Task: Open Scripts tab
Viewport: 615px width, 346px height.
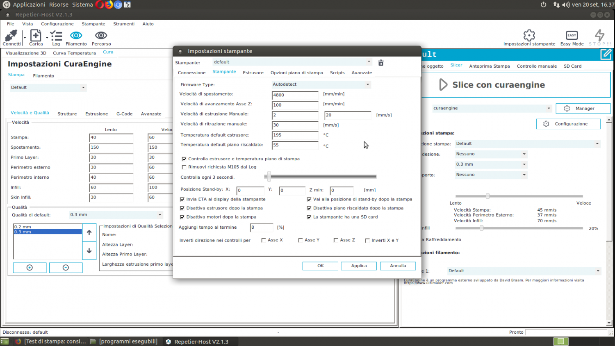Action: (x=337, y=73)
